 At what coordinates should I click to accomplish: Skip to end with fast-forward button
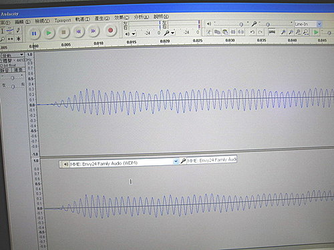(94, 31)
